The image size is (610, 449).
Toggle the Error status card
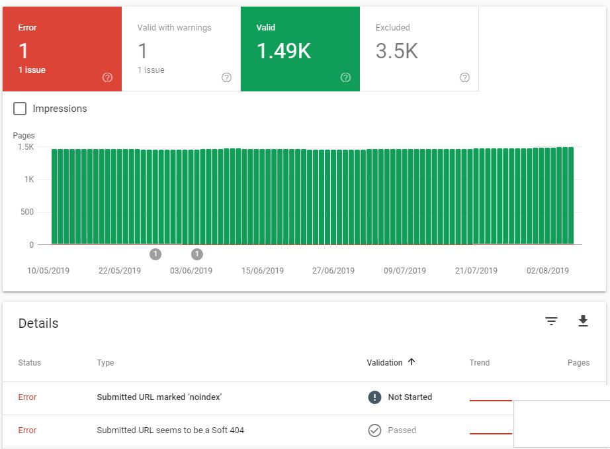click(x=62, y=49)
